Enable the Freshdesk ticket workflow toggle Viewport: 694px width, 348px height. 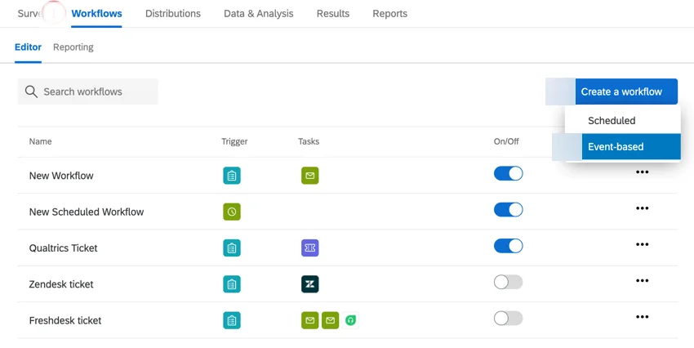(x=508, y=319)
